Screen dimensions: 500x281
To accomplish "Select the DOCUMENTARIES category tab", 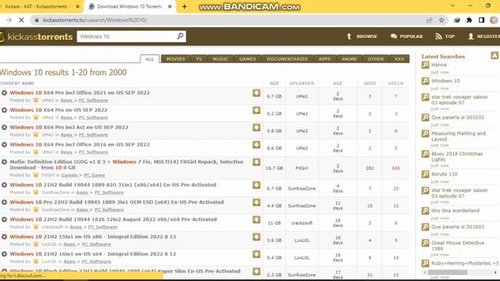I will (287, 59).
